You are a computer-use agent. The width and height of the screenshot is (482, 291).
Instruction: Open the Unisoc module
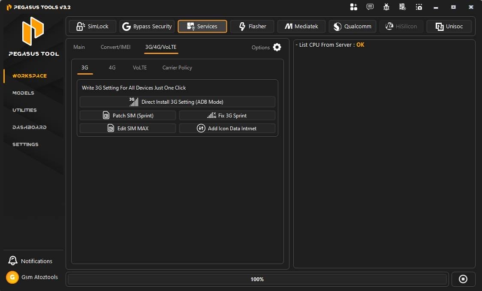tap(449, 26)
